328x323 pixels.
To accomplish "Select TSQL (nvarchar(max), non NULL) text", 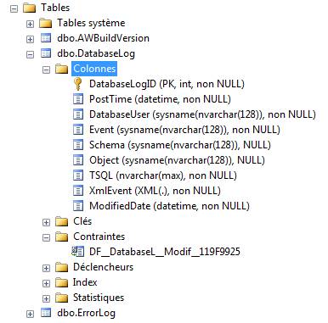I will click(x=163, y=175).
